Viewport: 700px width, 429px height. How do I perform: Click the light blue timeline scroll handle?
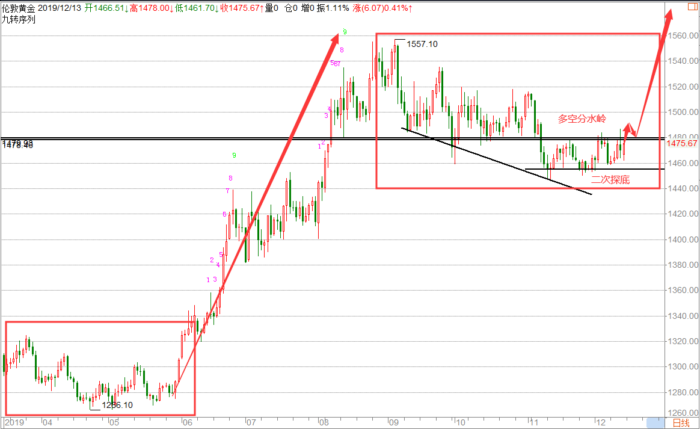tap(655, 423)
